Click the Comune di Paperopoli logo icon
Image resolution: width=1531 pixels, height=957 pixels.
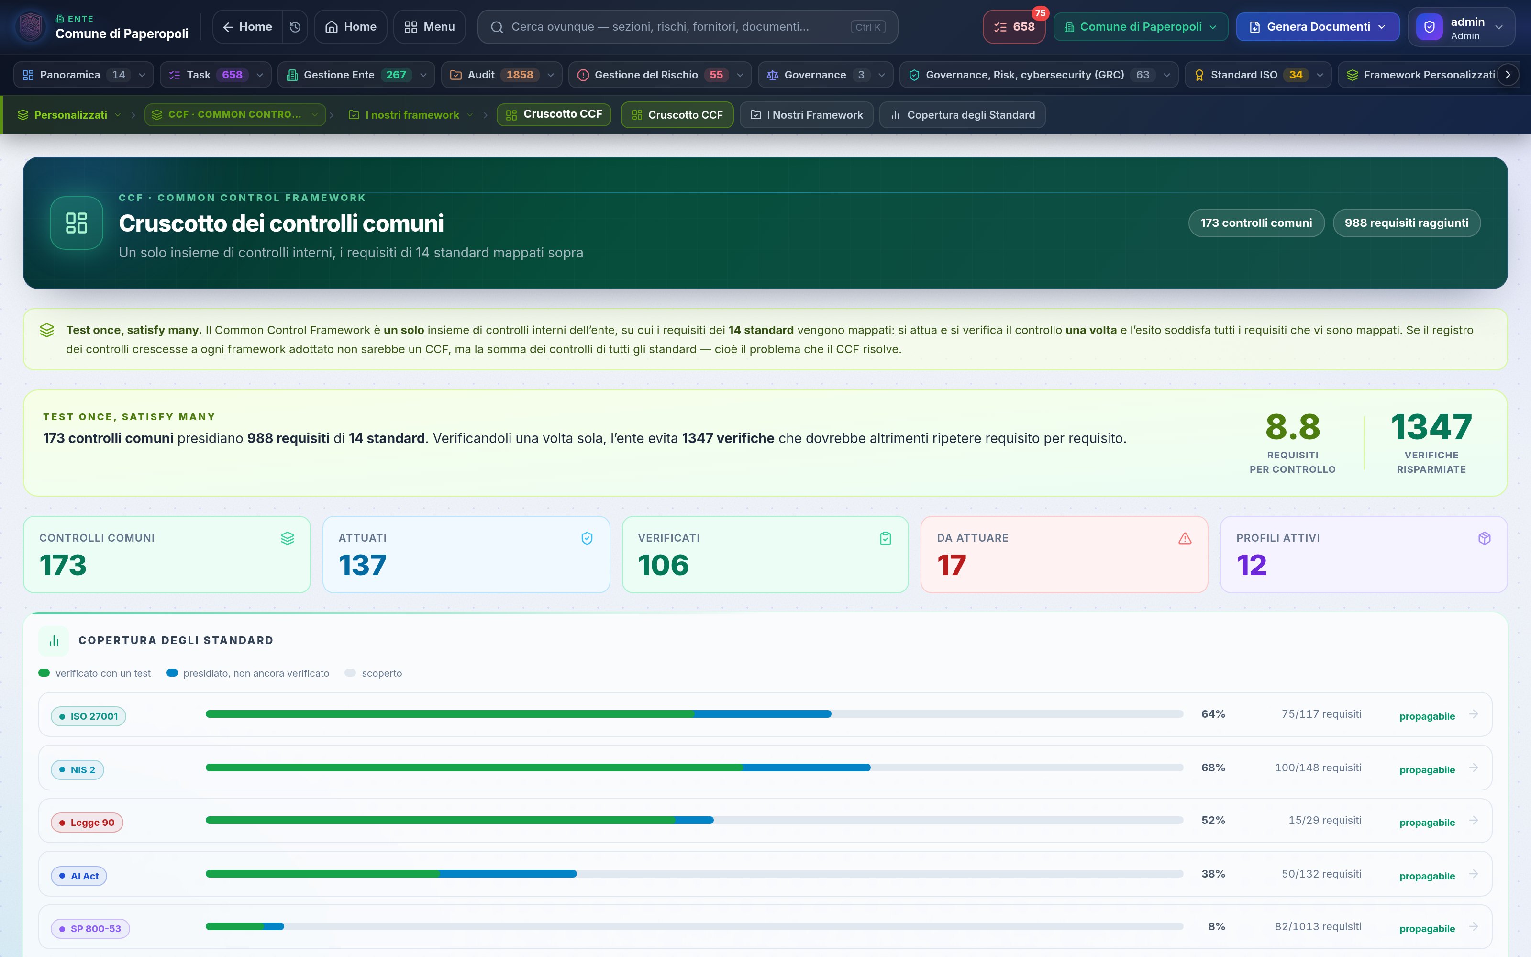point(30,27)
